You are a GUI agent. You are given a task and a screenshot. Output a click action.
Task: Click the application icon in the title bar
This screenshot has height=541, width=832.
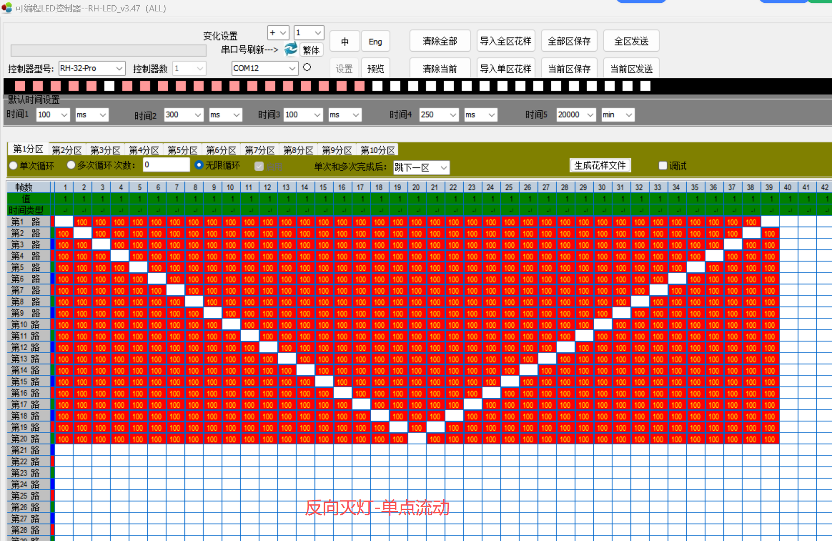click(x=7, y=8)
